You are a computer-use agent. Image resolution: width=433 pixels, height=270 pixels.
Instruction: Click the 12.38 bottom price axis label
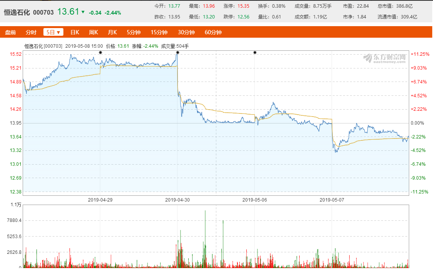(x=16, y=192)
